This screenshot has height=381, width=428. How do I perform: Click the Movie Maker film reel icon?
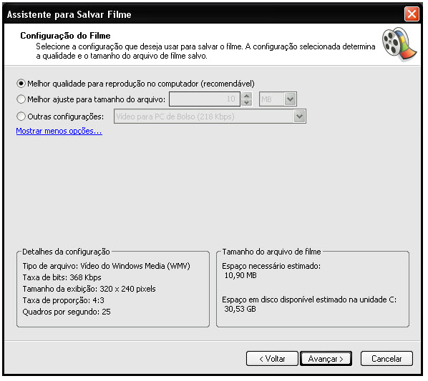pyautogui.click(x=399, y=44)
